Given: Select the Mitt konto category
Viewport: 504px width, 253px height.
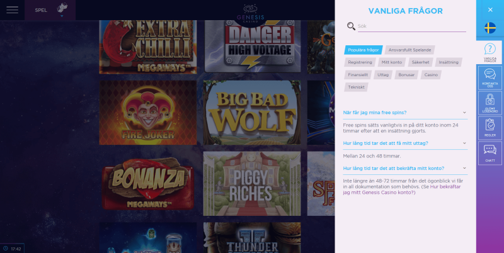Looking at the screenshot, I should click(x=392, y=62).
